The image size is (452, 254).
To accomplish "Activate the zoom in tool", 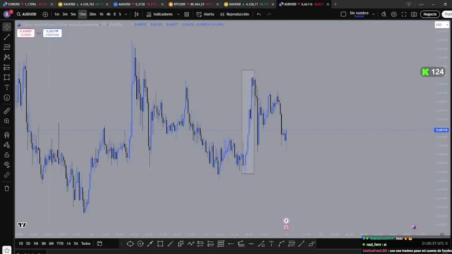I will click(7, 121).
